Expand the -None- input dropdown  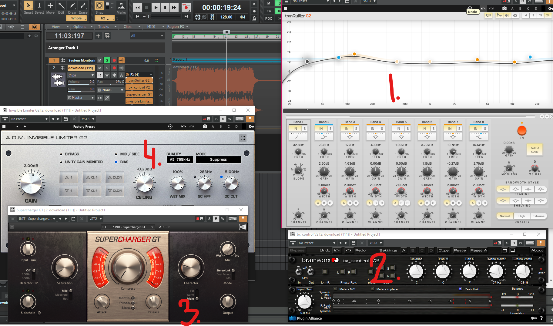pyautogui.click(x=111, y=90)
